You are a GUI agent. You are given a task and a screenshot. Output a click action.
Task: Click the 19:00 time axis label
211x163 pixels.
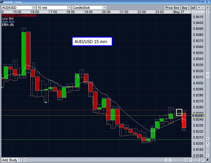pos(88,12)
